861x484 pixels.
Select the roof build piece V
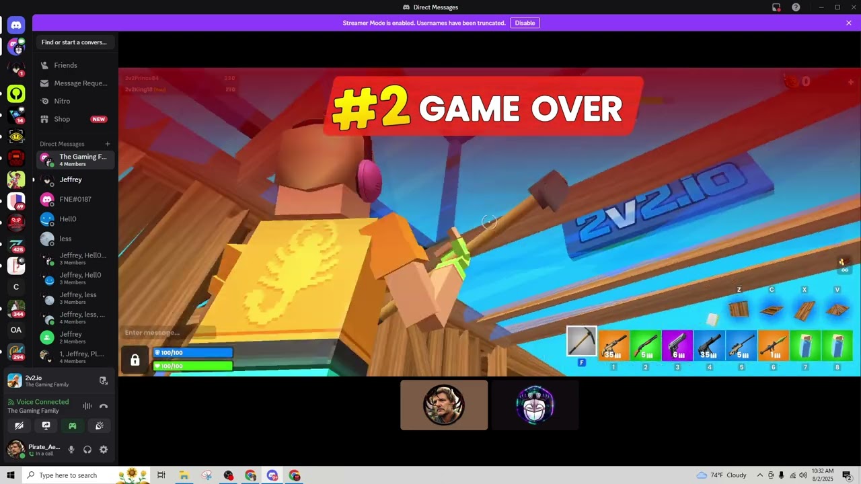pyautogui.click(x=837, y=309)
